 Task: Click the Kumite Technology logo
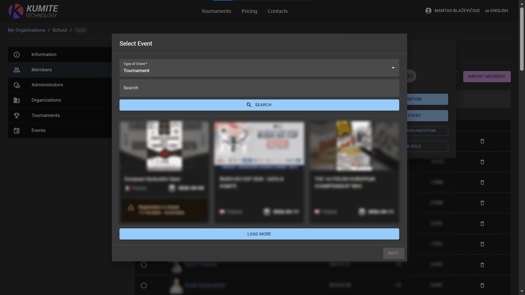[33, 11]
